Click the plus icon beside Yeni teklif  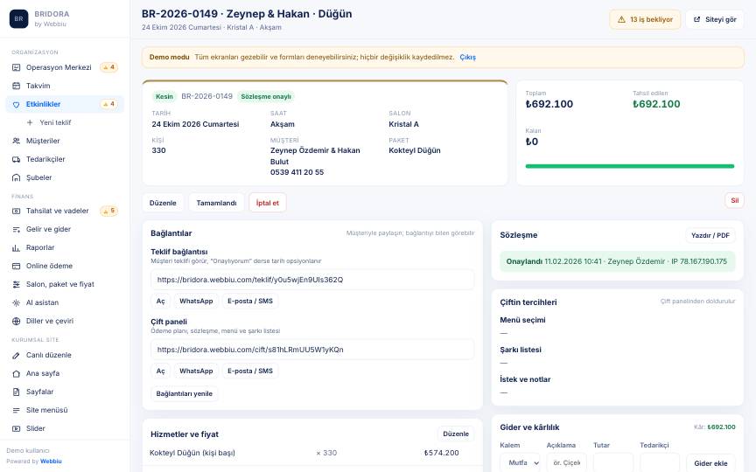(x=30, y=122)
